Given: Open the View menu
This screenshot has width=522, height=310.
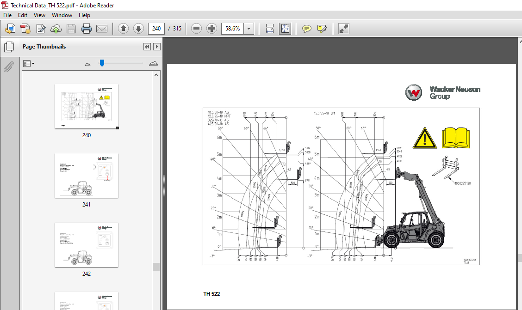Looking at the screenshot, I should [39, 15].
